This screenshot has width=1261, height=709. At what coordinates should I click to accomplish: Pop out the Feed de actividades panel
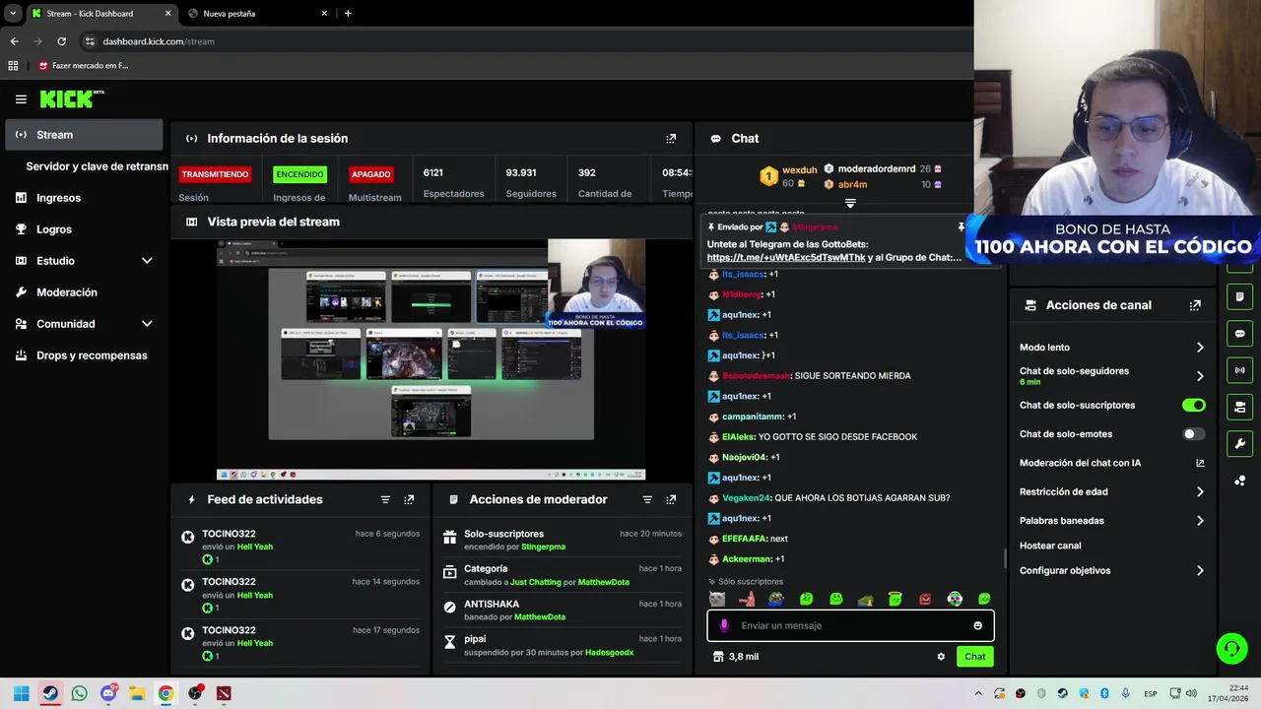[x=409, y=499]
